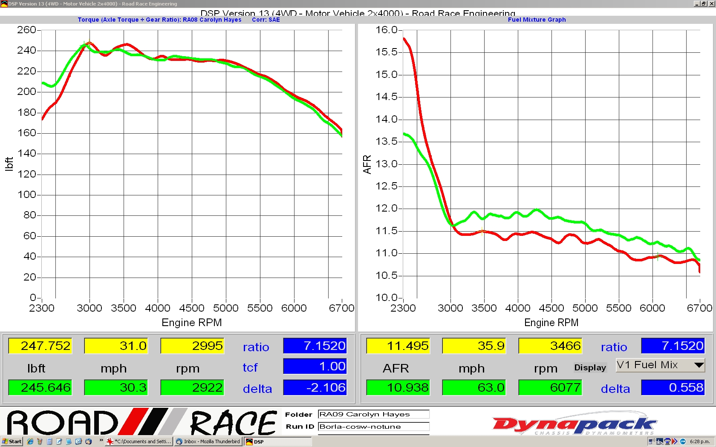Screen dimensions: 716x447
Task: Click the DSP application title bar icon
Action: (4, 4)
